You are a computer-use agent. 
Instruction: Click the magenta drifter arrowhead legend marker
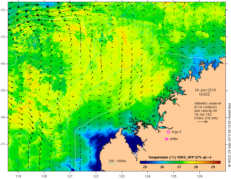[166, 139]
